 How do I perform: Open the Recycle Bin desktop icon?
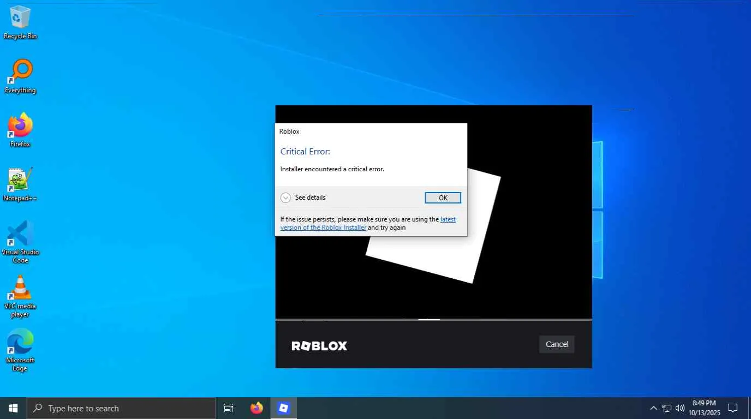click(20, 23)
